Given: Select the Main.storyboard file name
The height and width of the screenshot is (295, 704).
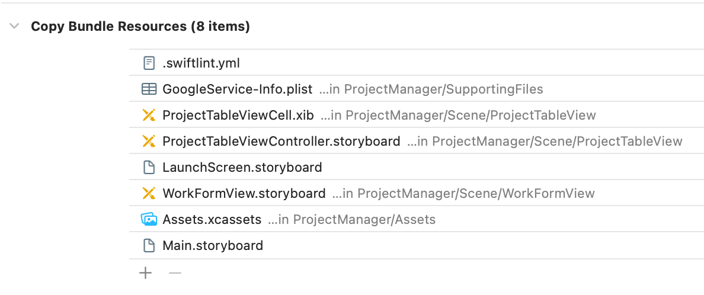Looking at the screenshot, I should point(212,246).
